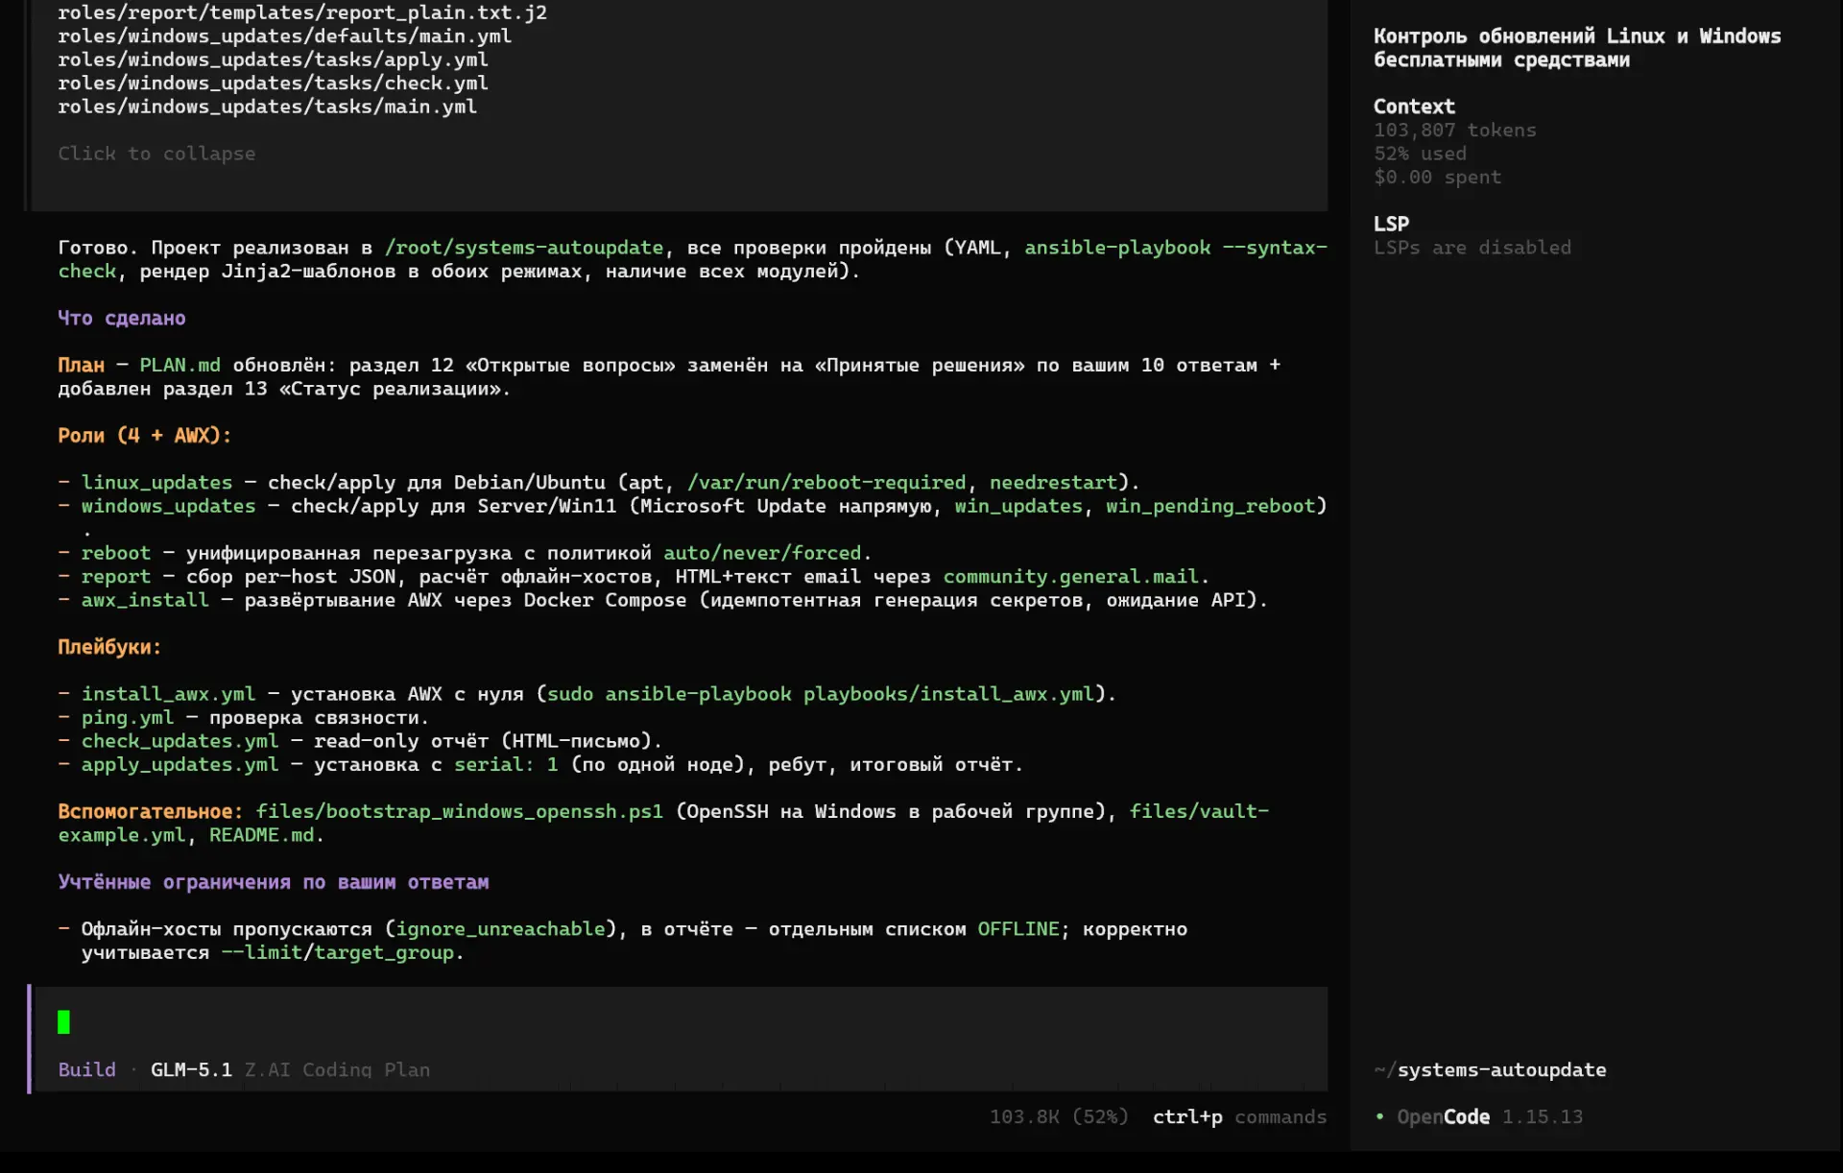Select the windows_updates/tasks/main.yml path line
Screen dimensions: 1843x1173
(x=267, y=107)
